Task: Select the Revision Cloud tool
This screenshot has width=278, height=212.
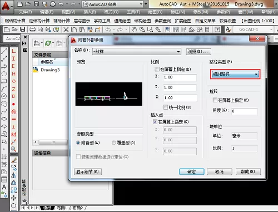Action: point(4,104)
